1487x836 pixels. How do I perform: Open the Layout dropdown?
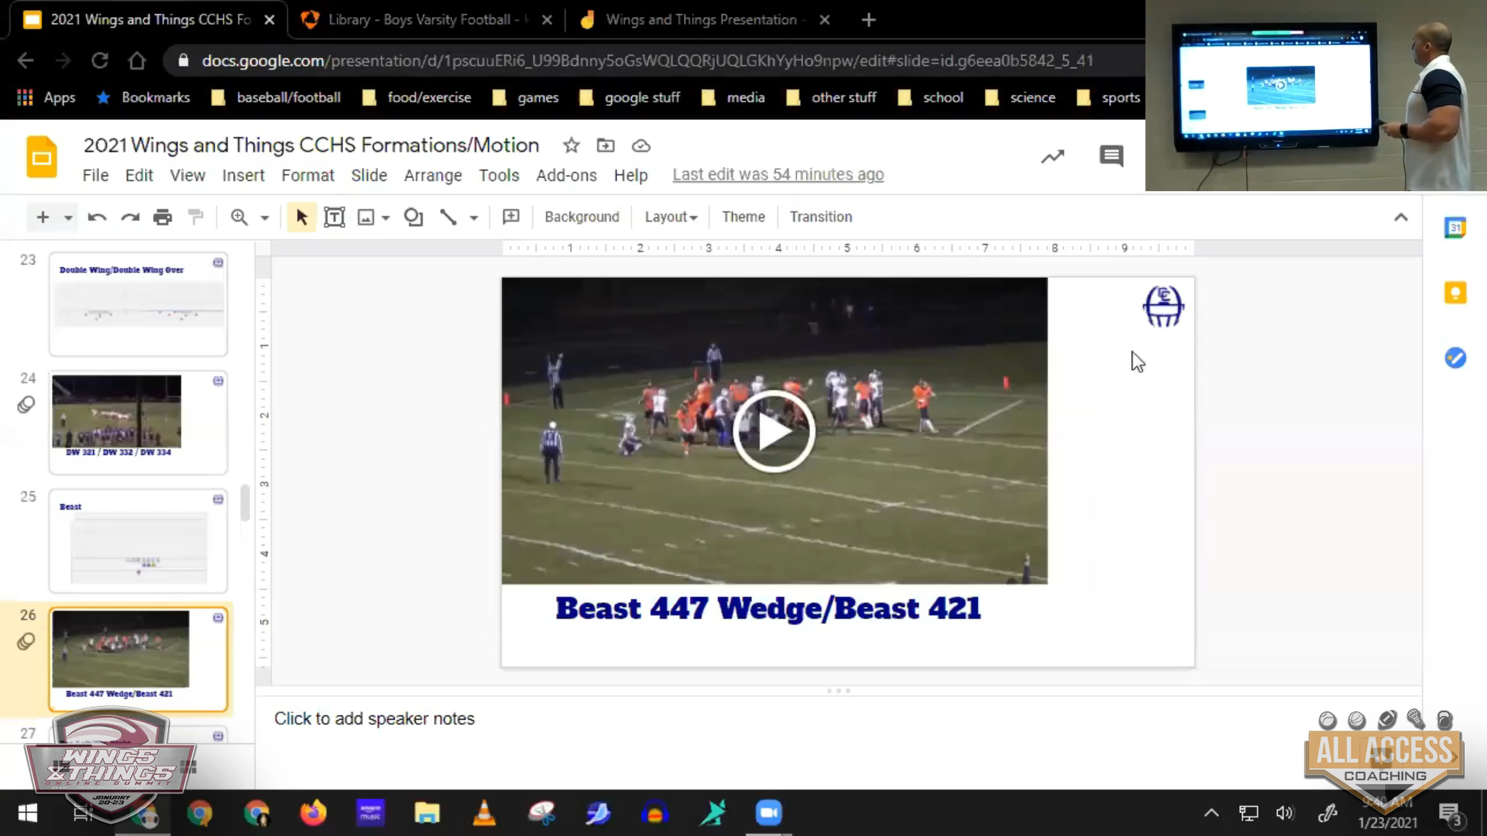[671, 218]
